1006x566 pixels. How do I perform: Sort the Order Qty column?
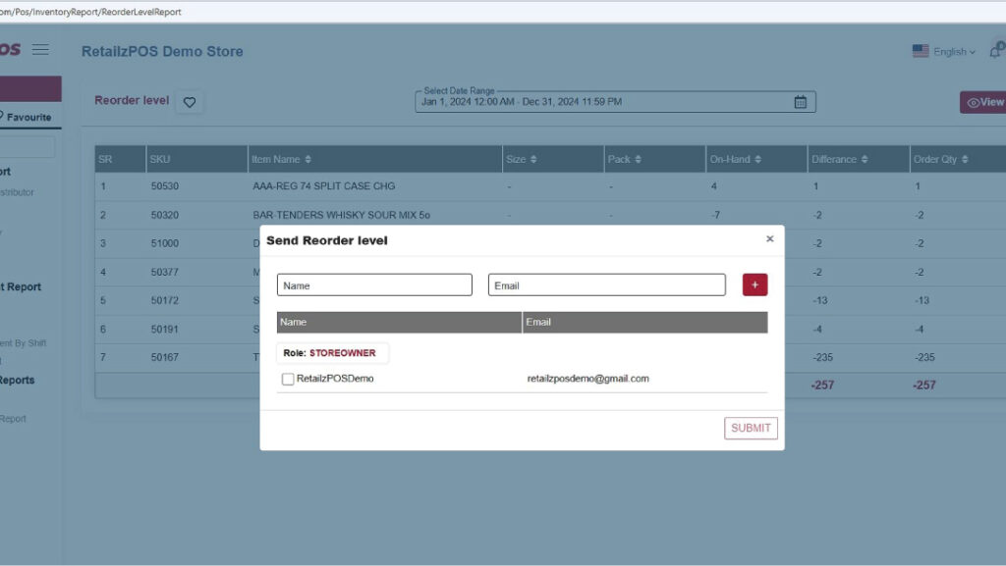click(965, 160)
